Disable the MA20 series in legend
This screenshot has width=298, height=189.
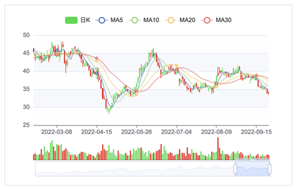tap(180, 20)
